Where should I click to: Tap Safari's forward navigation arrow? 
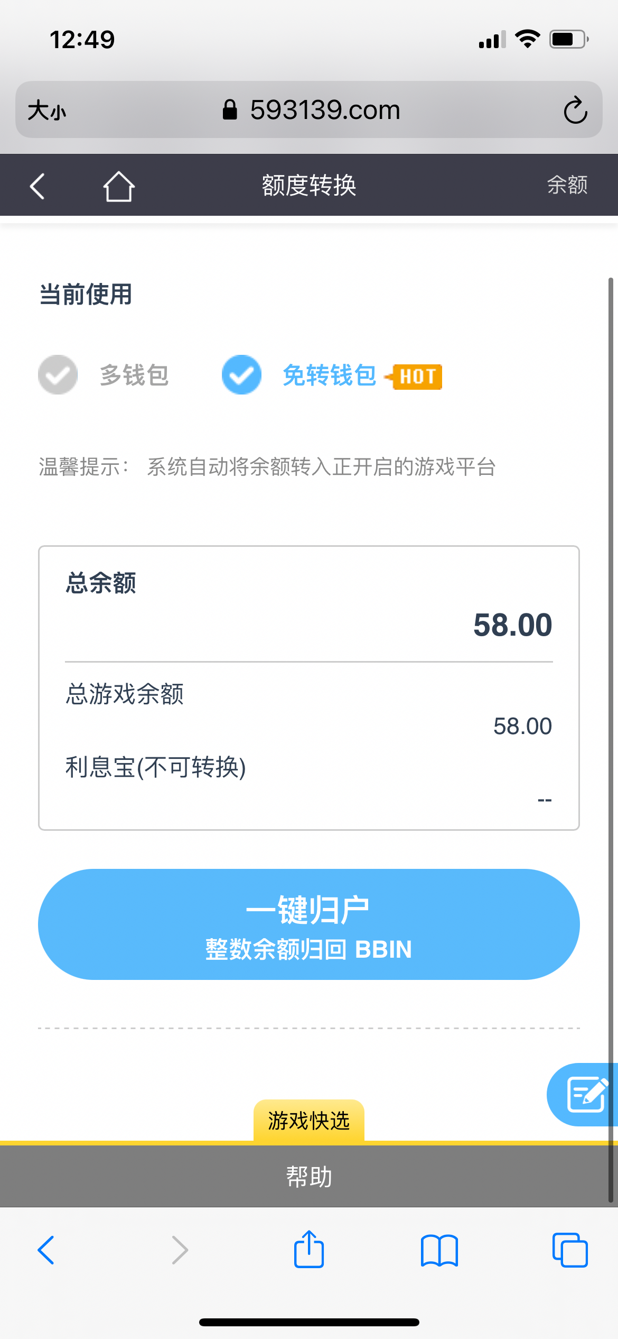pyautogui.click(x=180, y=1250)
